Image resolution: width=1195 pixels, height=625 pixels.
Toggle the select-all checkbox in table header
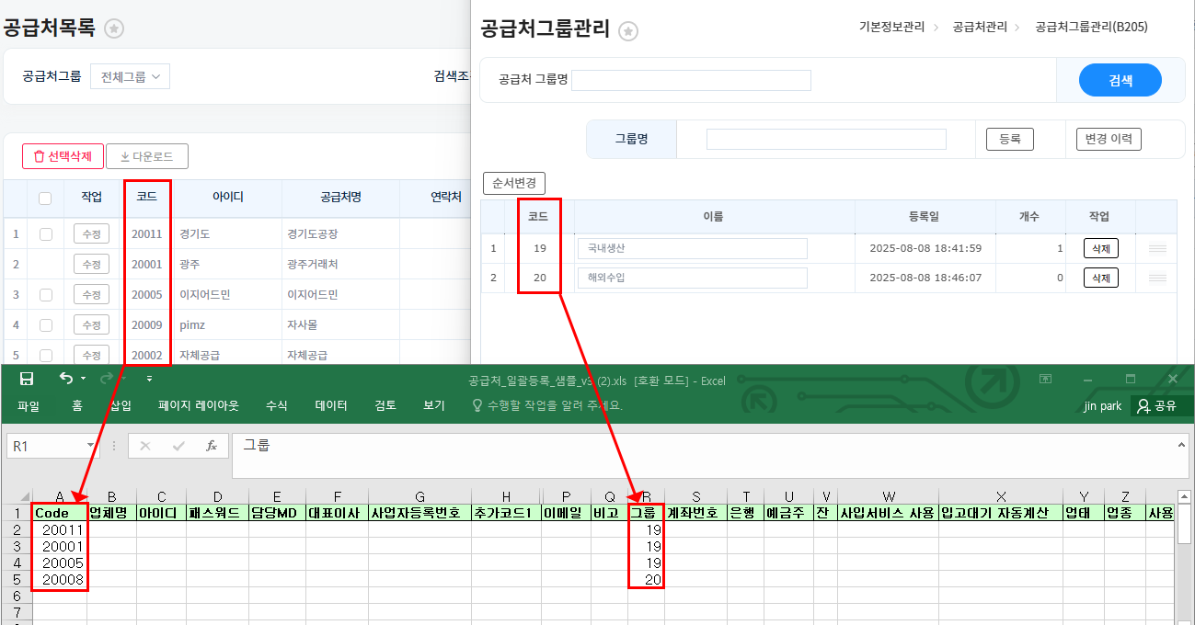45,198
